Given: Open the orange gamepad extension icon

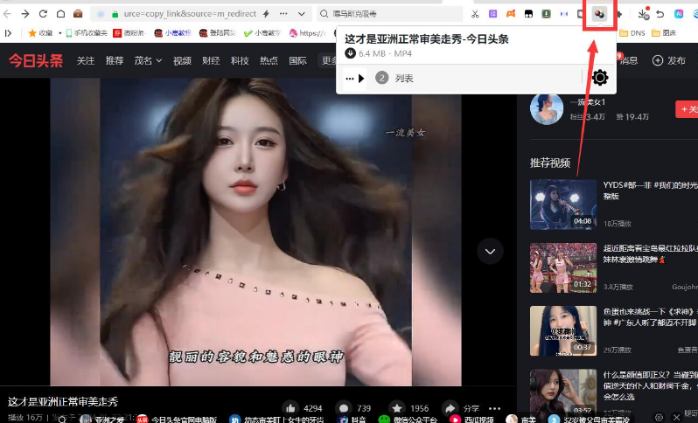Looking at the screenshot, I should (511, 14).
